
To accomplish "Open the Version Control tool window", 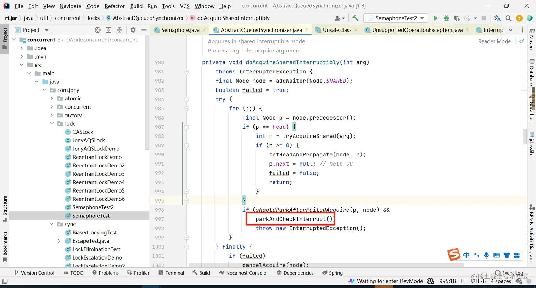I will click(34, 273).
